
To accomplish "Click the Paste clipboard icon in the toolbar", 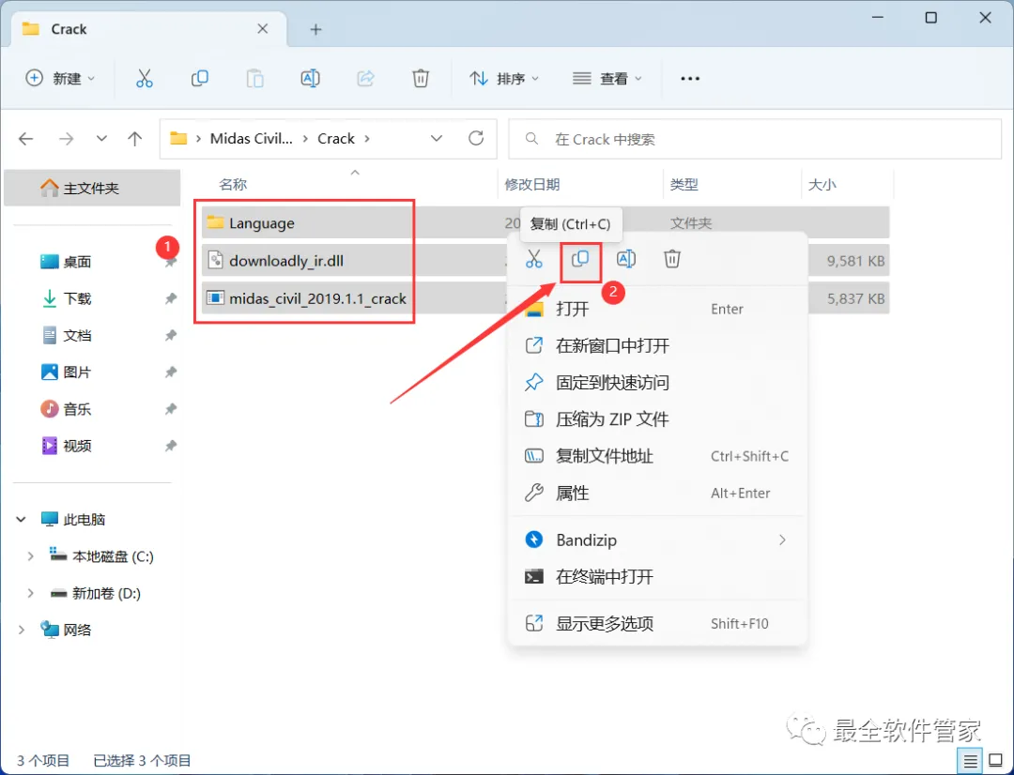I will (x=254, y=78).
